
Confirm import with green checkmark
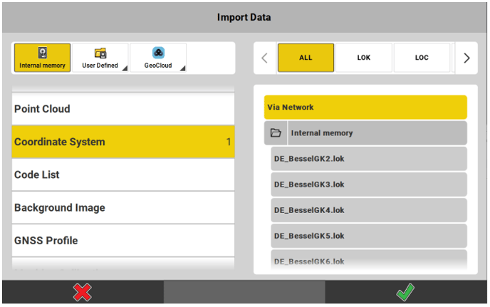coord(407,292)
